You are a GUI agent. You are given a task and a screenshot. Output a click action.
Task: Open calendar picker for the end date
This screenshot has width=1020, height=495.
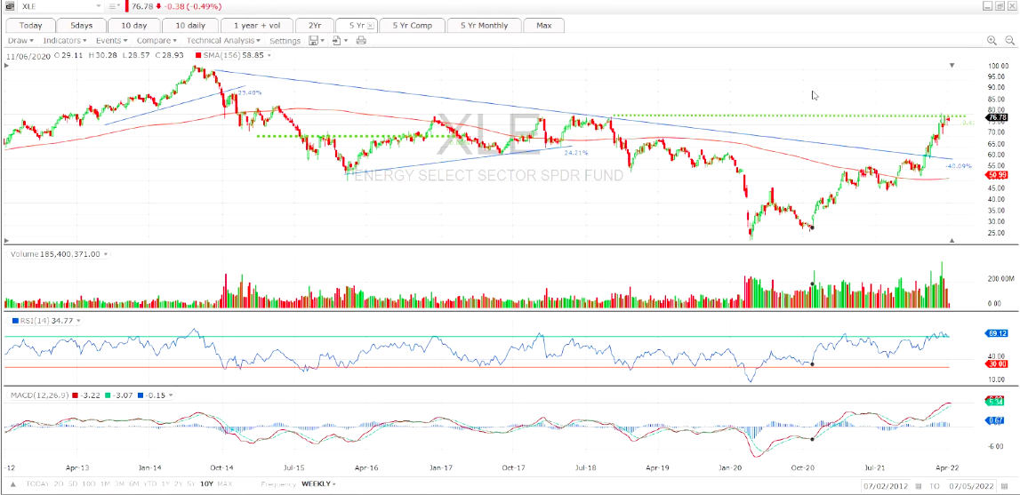click(1004, 486)
